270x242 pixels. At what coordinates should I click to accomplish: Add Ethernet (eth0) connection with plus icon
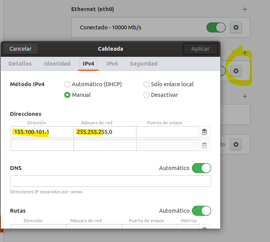coord(245,9)
